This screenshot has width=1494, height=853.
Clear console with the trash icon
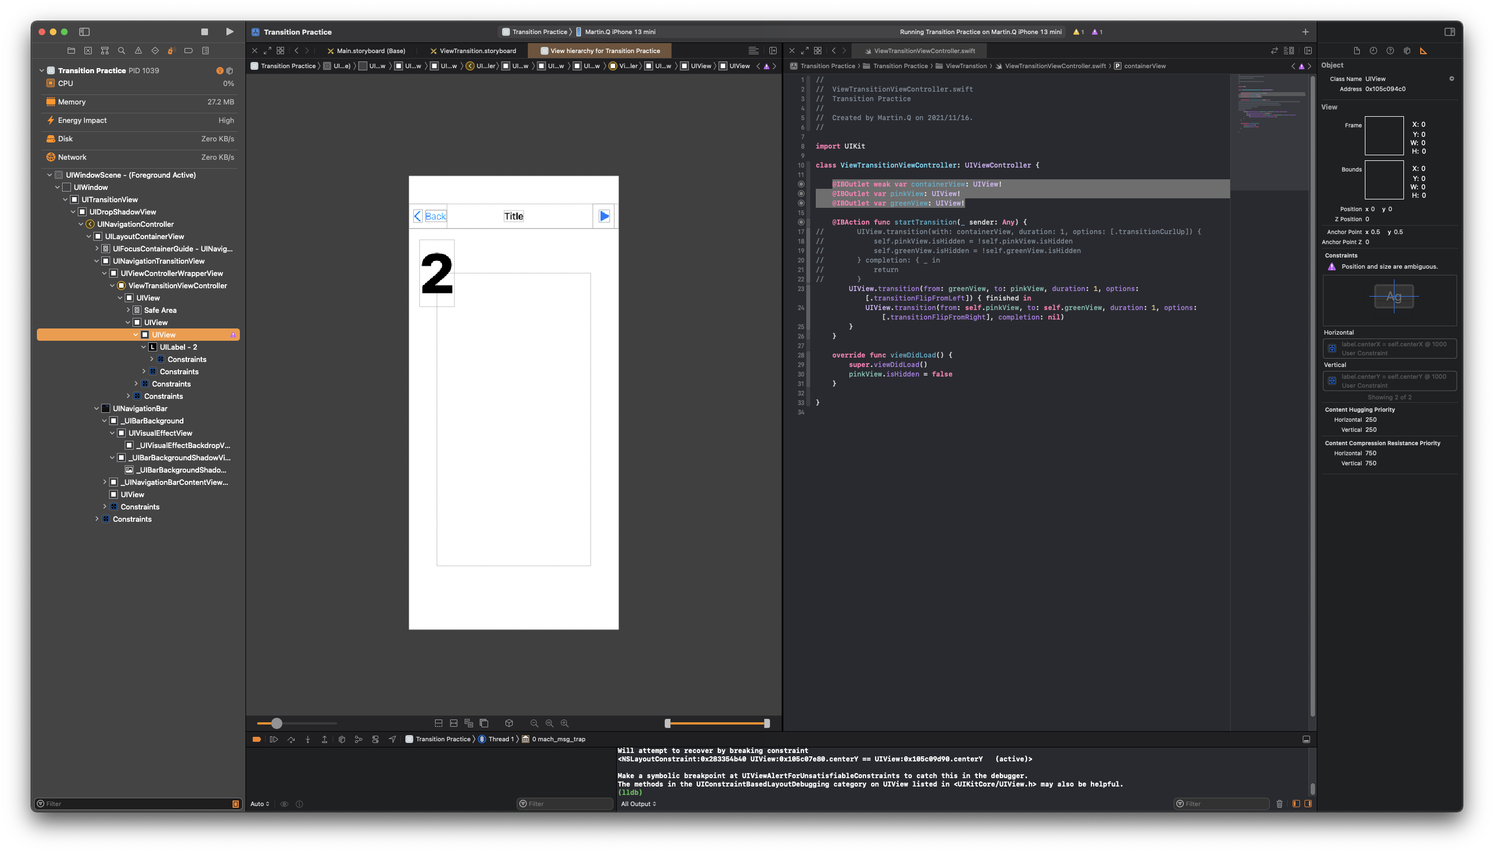(x=1279, y=804)
